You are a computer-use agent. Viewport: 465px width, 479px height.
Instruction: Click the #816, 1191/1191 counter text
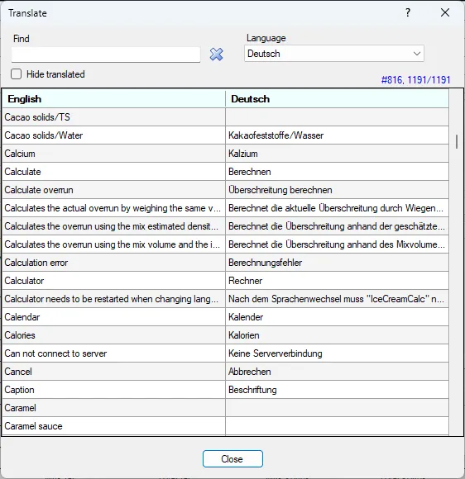(x=415, y=80)
